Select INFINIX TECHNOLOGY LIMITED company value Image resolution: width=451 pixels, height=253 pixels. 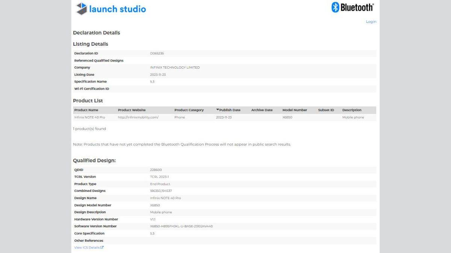coord(175,68)
